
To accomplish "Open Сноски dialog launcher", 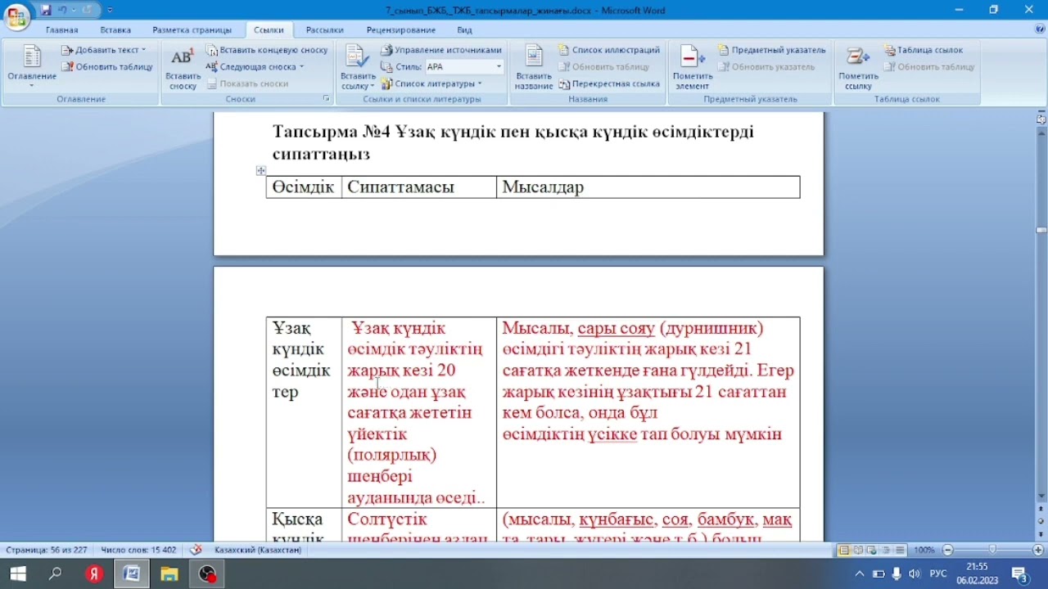I will (326, 99).
